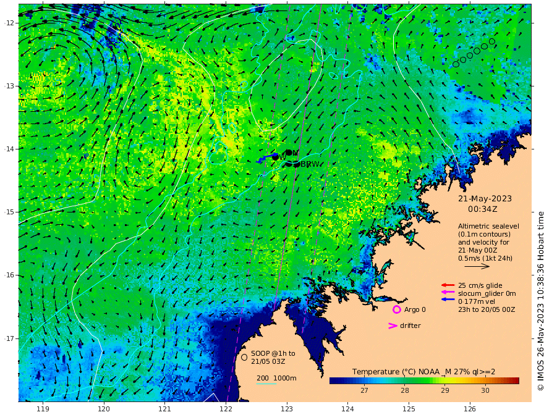Click the '25 cm/s glide' label
This screenshot has width=544, height=420.
pos(480,285)
